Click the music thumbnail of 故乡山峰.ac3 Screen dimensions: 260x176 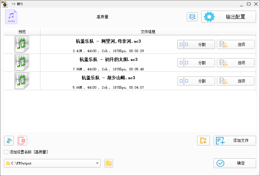pyautogui.click(x=22, y=81)
